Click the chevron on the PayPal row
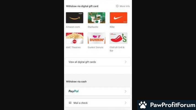This screenshot has width=196, height=110. tap(126, 91)
